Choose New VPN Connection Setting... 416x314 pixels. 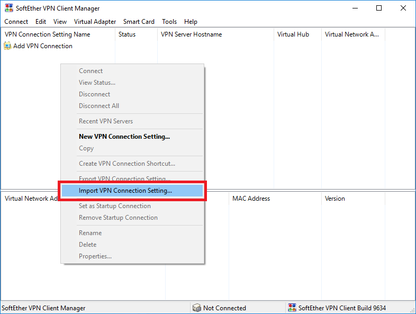click(132, 137)
